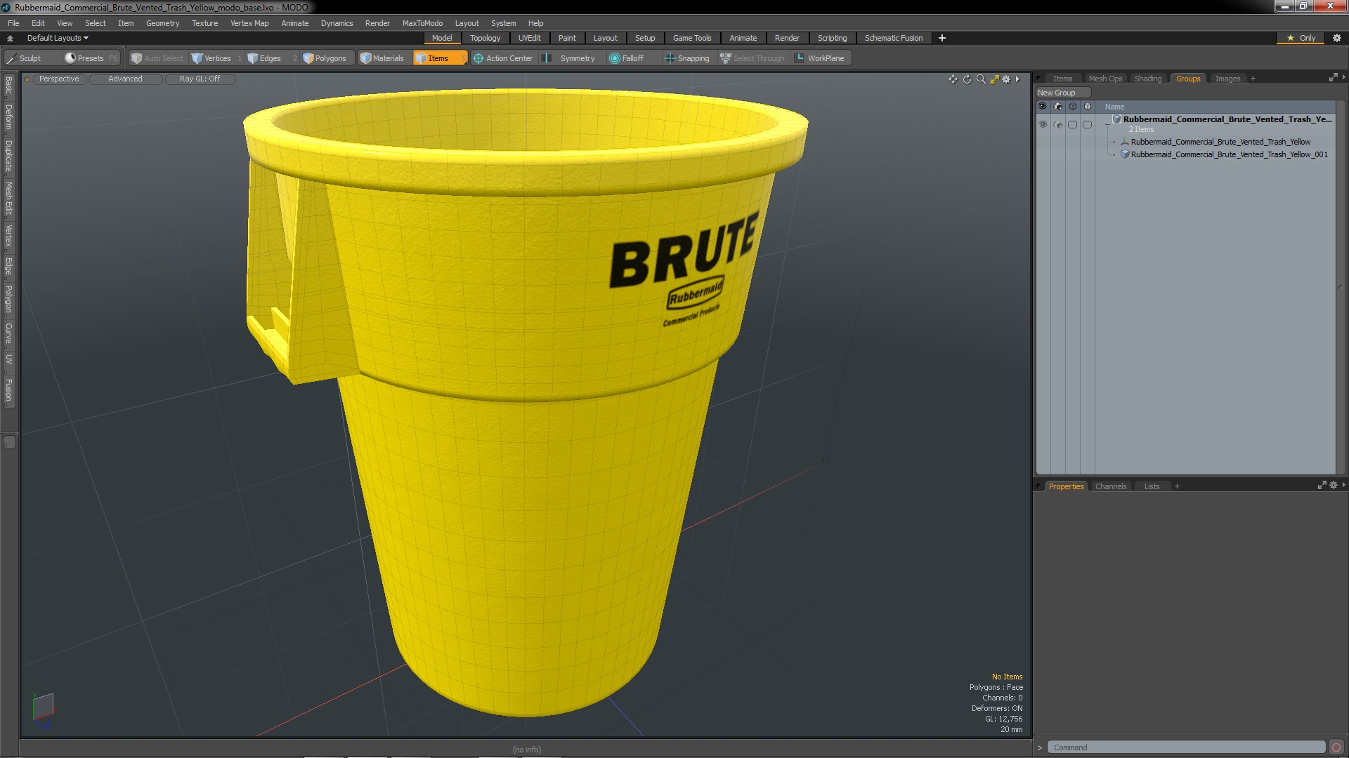Click viewport move/pan icon
The width and height of the screenshot is (1349, 758).
coord(953,79)
